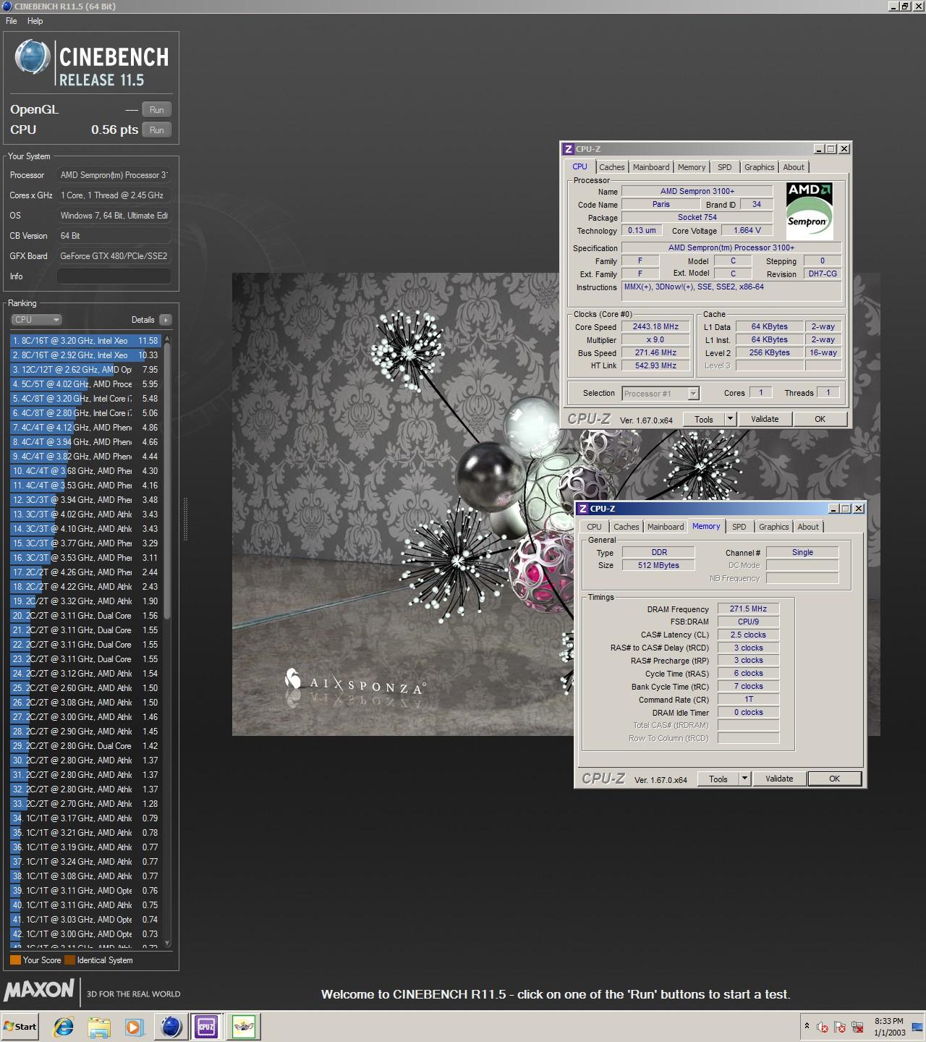The width and height of the screenshot is (926, 1042).
Task: Click the Core Speed 2443.18 MHz value
Action: (655, 327)
